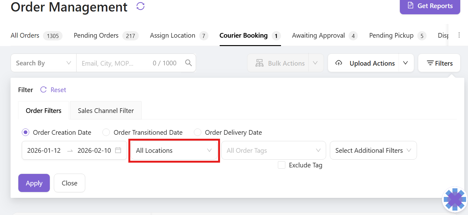The height and width of the screenshot is (215, 468).
Task: Go to the Pending Orders tab
Action: pos(96,35)
